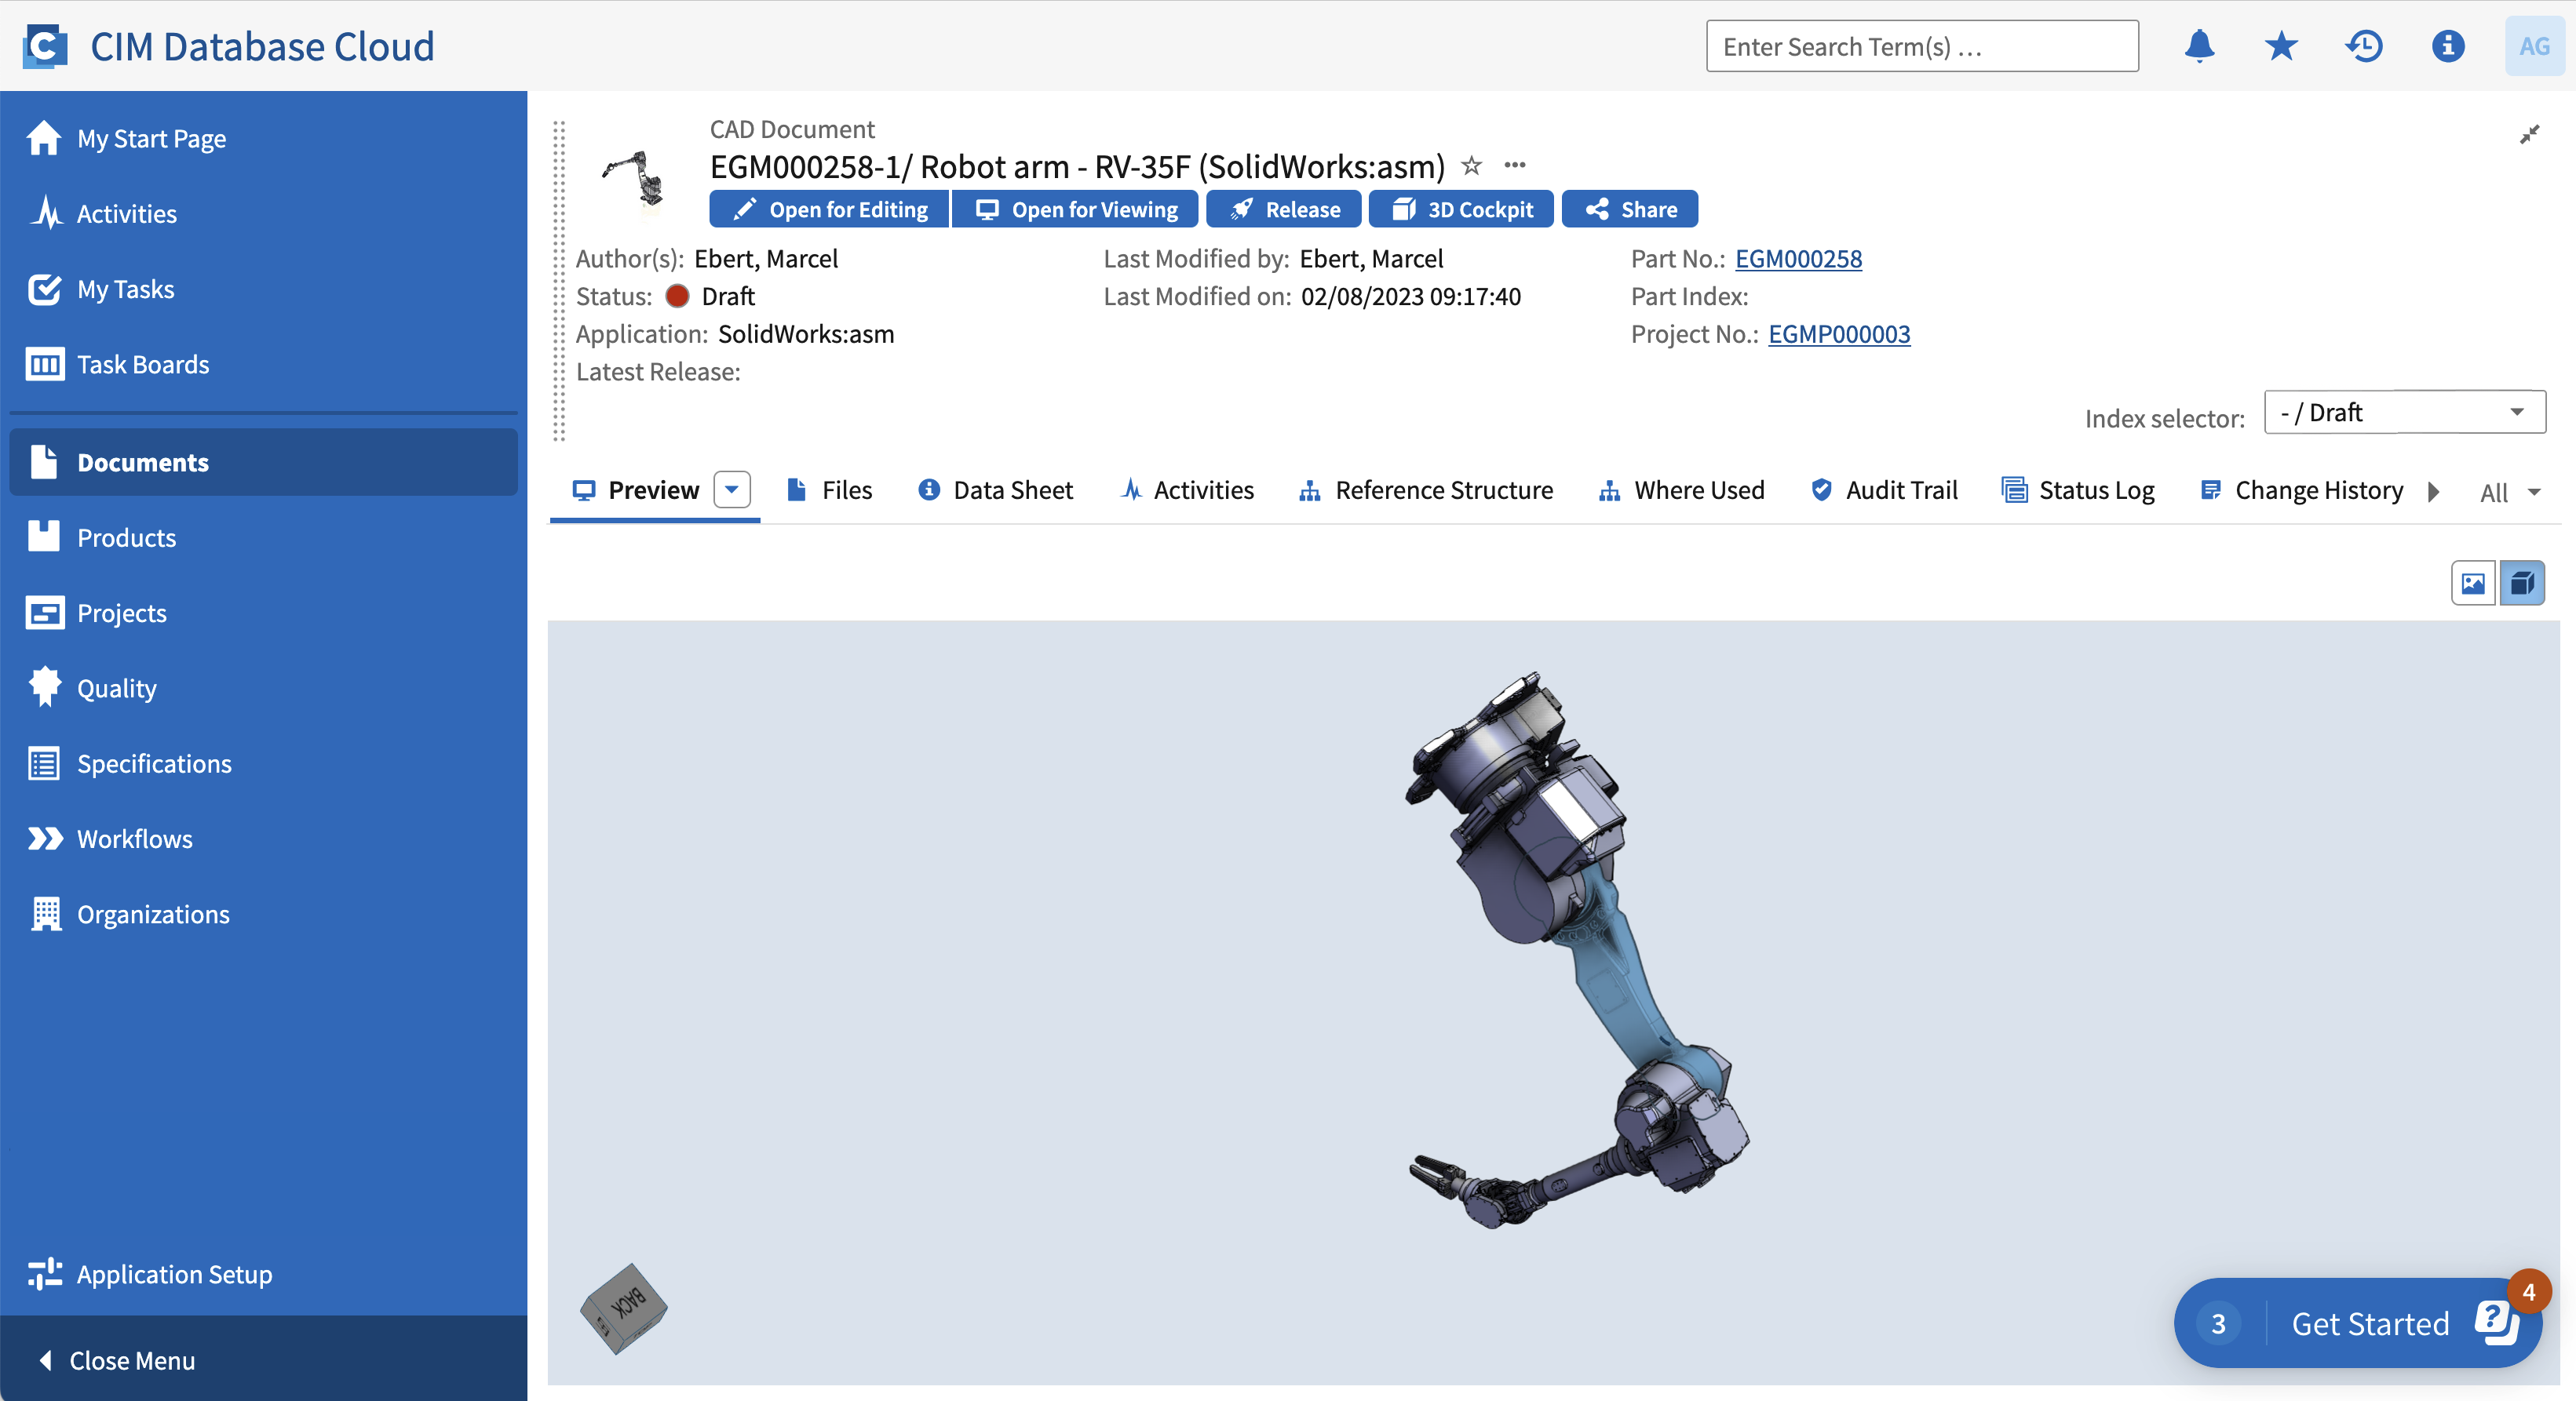
Task: Open the history clock icon
Action: pos(2364,46)
